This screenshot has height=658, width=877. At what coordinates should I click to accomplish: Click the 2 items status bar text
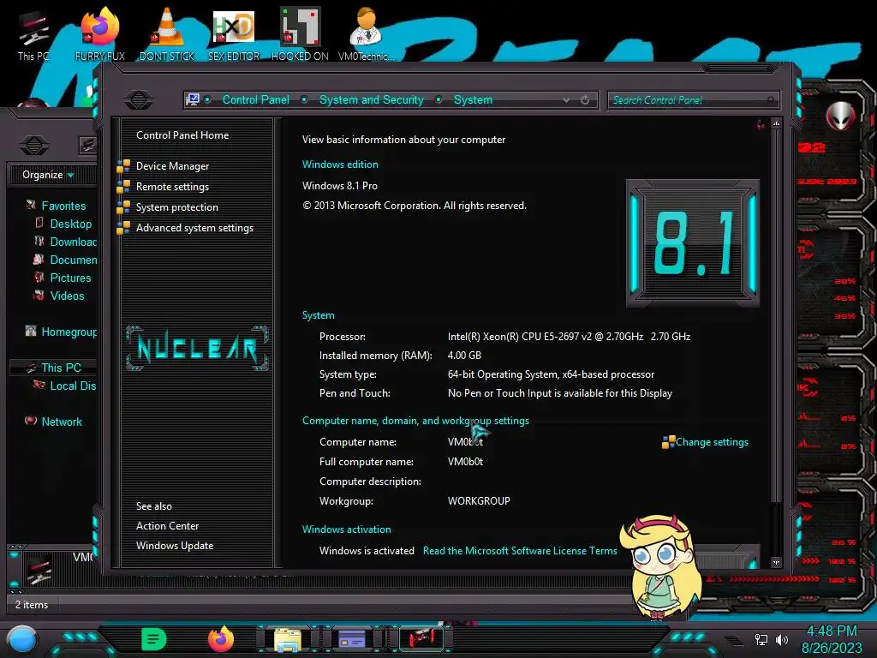(32, 605)
